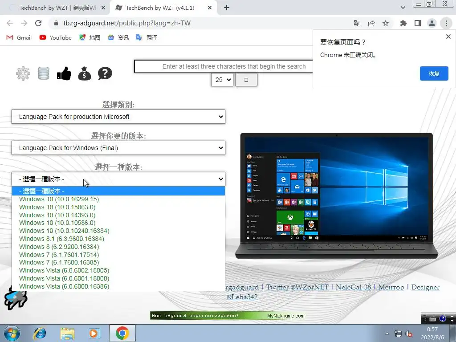Select Windows 10 (10.0.10586.0)

click(x=118, y=223)
